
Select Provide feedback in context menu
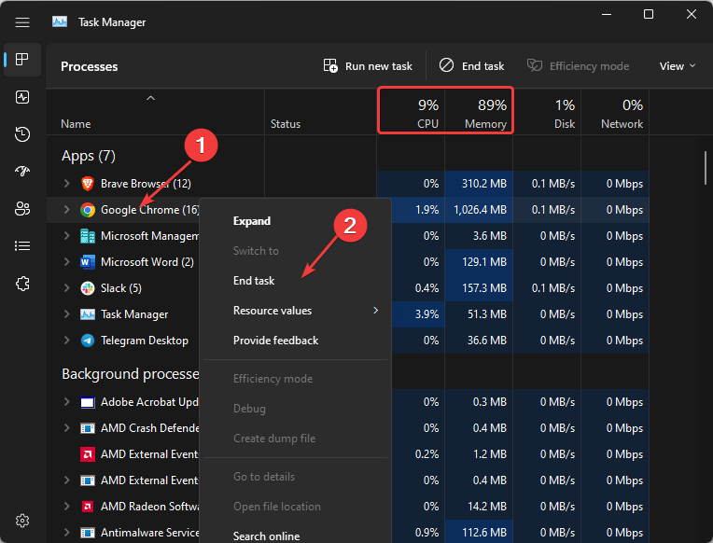[x=275, y=341]
